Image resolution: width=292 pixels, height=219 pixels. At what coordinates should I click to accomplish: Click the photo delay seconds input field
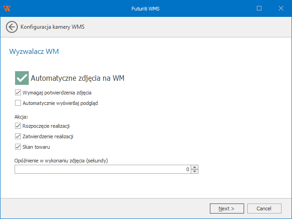[100, 169]
